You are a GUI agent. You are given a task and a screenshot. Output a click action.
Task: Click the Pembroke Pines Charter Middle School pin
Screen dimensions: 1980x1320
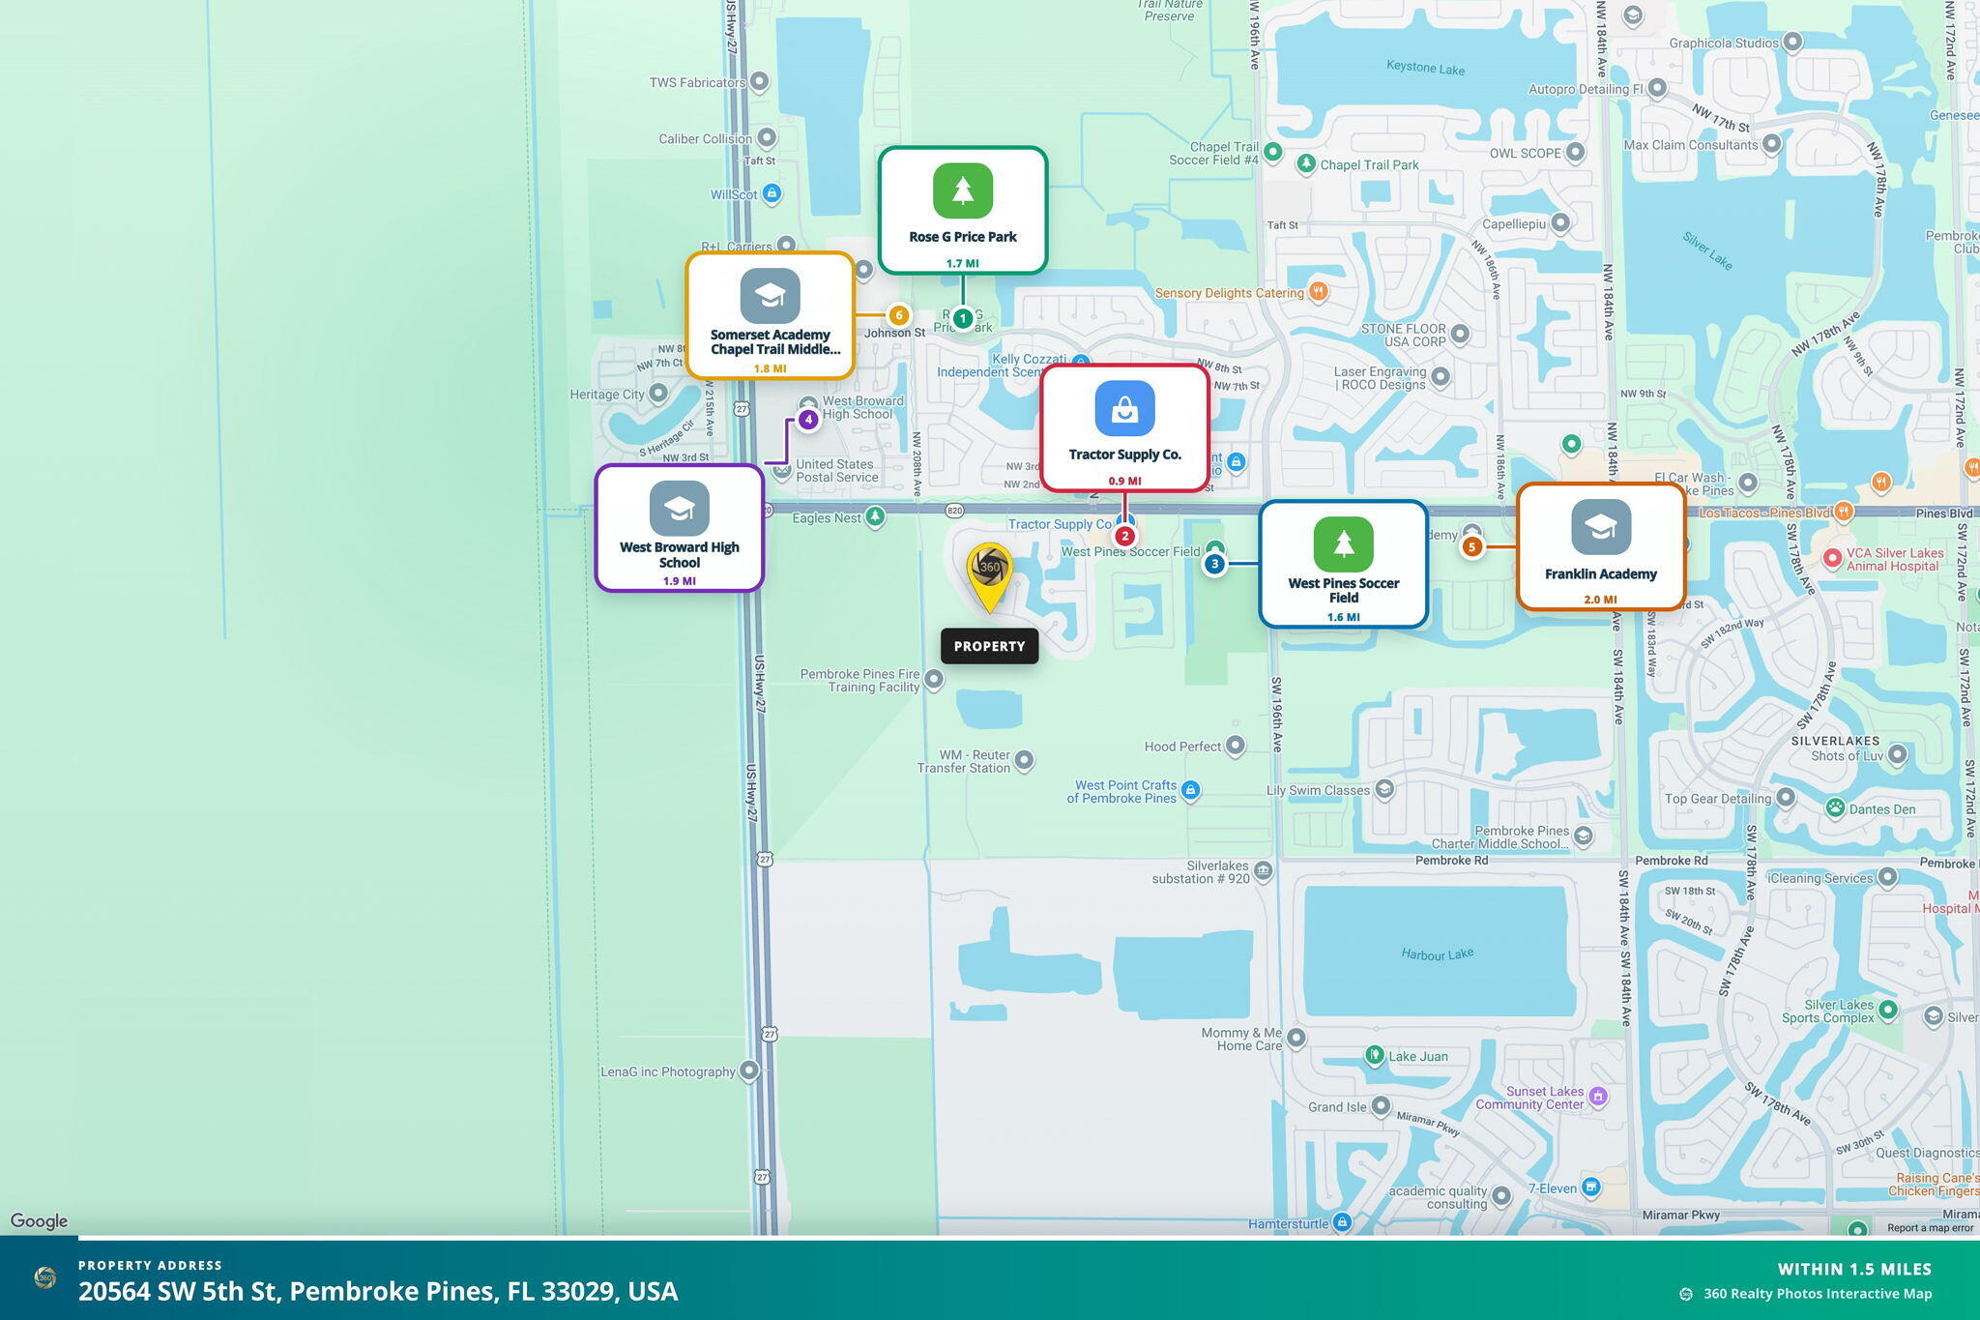click(x=1583, y=836)
